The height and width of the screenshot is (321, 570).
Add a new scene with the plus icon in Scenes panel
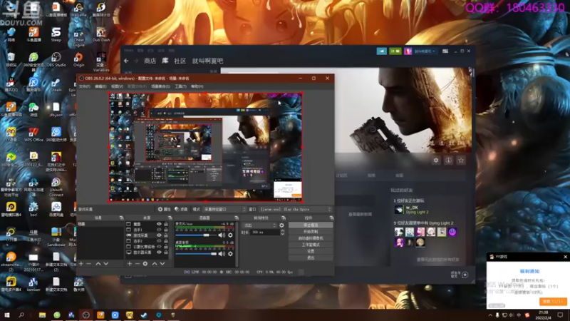point(81,263)
